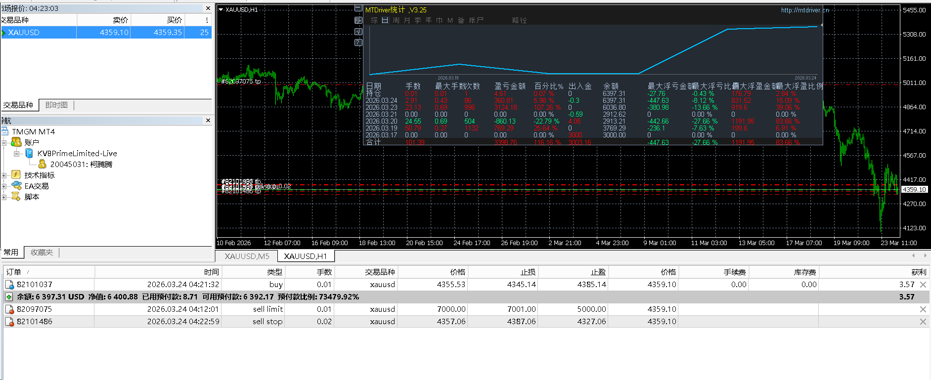Open the 即时图 tick chart tab
931x380 pixels.
(56, 105)
